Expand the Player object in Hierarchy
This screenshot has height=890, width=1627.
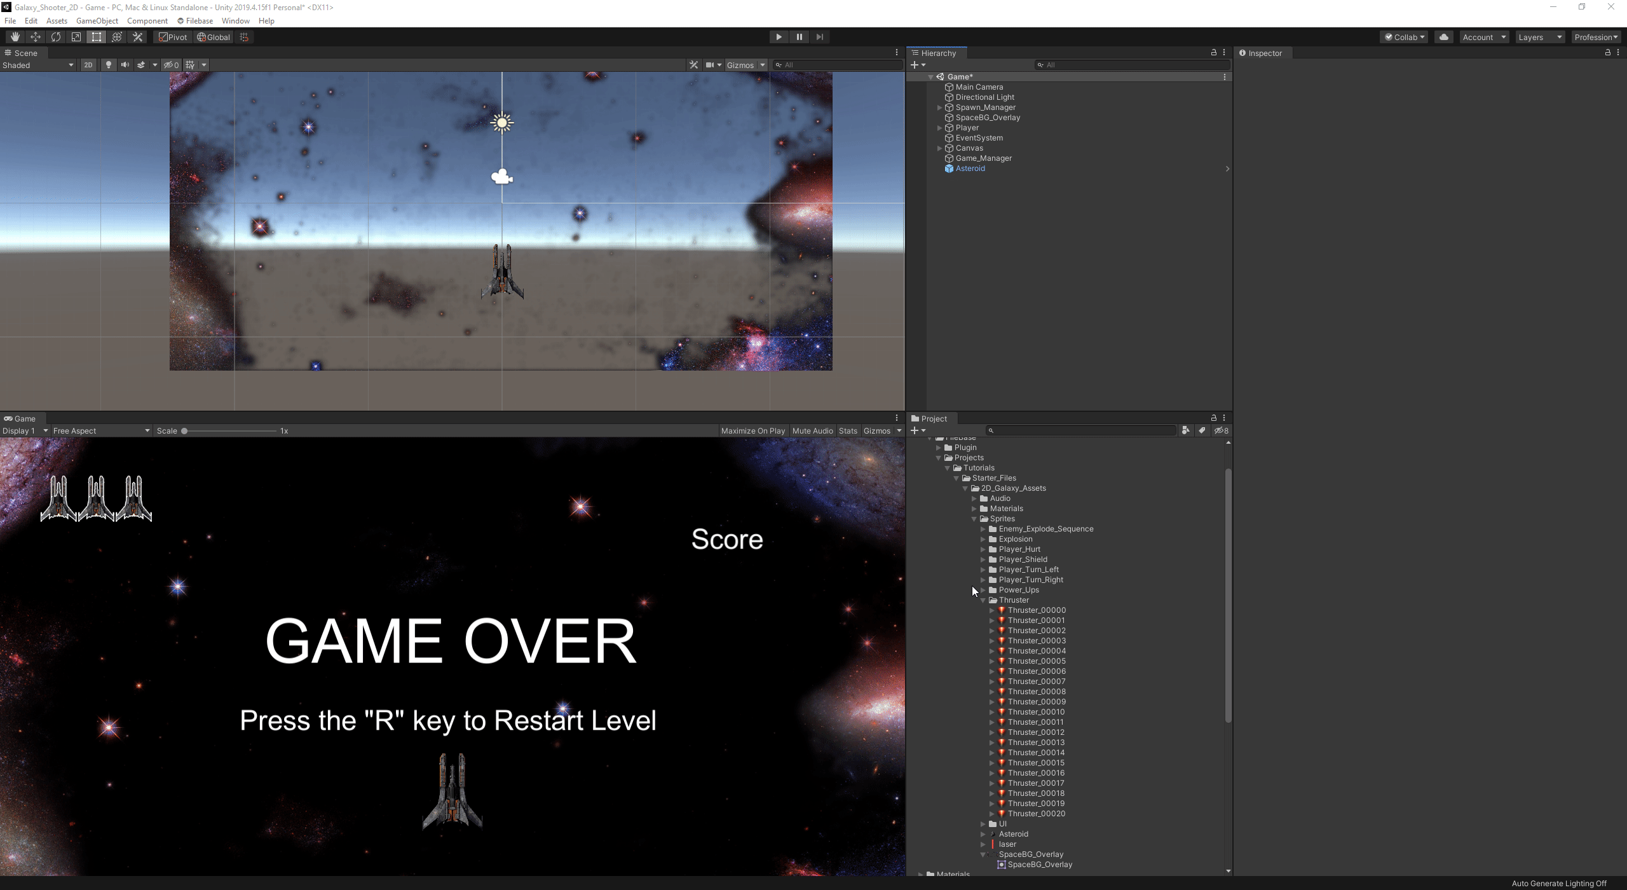pyautogui.click(x=939, y=128)
